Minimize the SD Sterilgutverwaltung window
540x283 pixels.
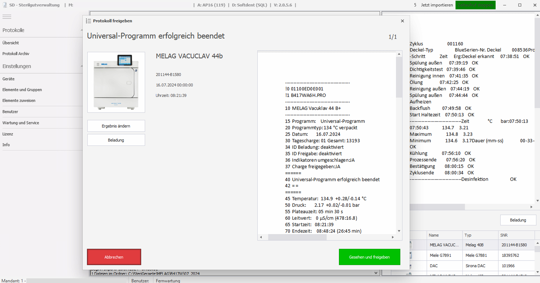click(x=505, y=5)
